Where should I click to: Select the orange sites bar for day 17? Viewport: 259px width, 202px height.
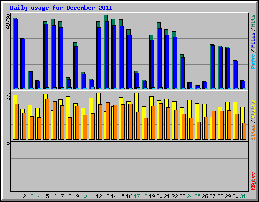click(x=138, y=126)
